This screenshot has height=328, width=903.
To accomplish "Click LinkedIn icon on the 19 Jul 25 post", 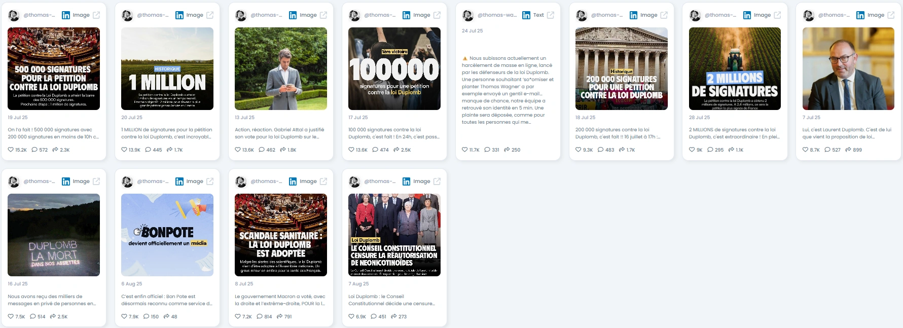I will point(66,15).
